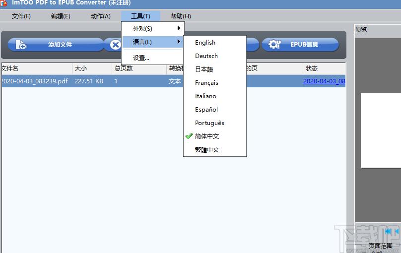Open the 编辑(E) menu
401x253 pixels.
[61, 16]
